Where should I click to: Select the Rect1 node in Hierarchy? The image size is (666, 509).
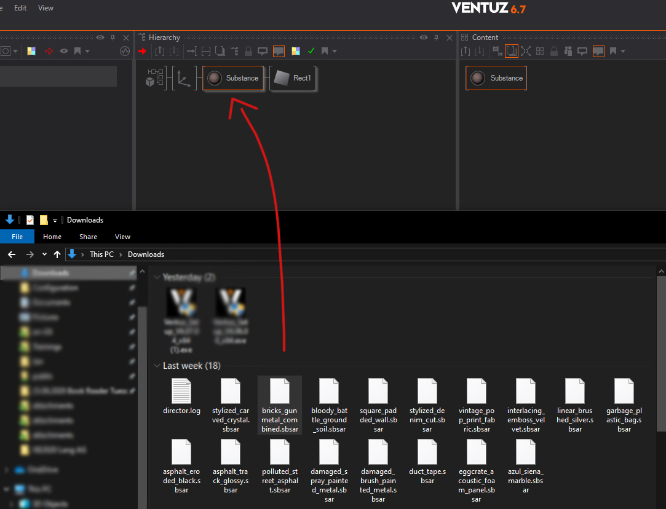coord(293,78)
